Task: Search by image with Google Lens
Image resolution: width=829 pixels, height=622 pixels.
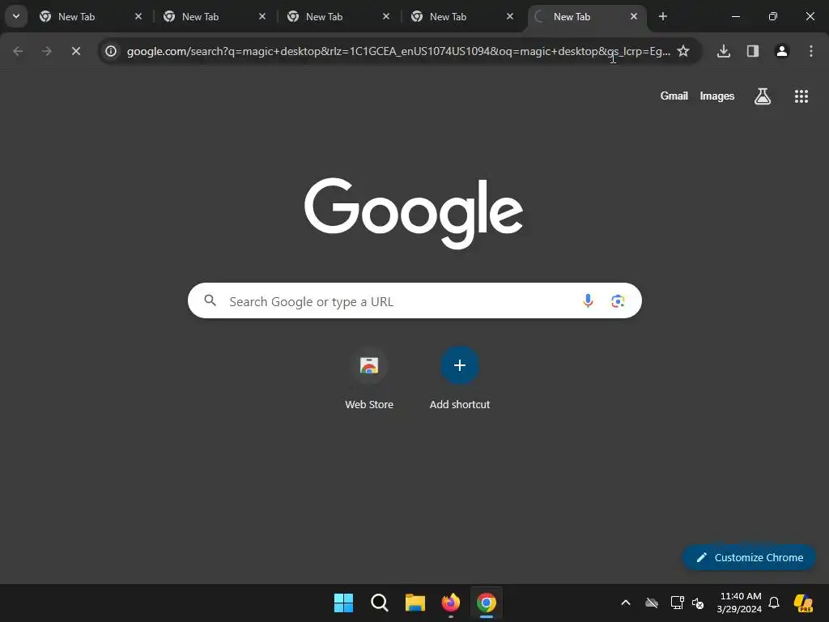Action: [x=618, y=301]
